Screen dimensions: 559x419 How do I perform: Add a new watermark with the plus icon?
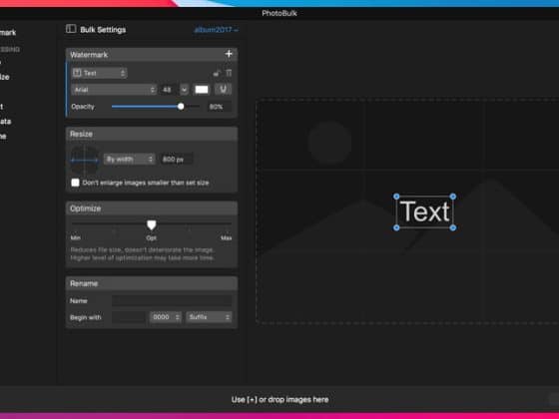[x=229, y=54]
